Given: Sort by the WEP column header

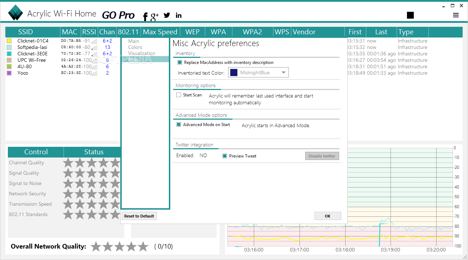Looking at the screenshot, I should (192, 32).
